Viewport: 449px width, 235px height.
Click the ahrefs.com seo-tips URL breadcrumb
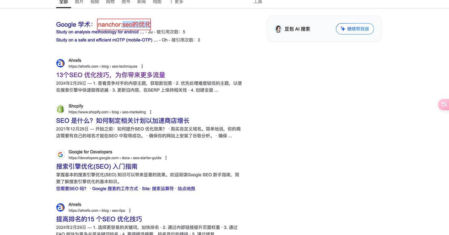pyautogui.click(x=97, y=210)
